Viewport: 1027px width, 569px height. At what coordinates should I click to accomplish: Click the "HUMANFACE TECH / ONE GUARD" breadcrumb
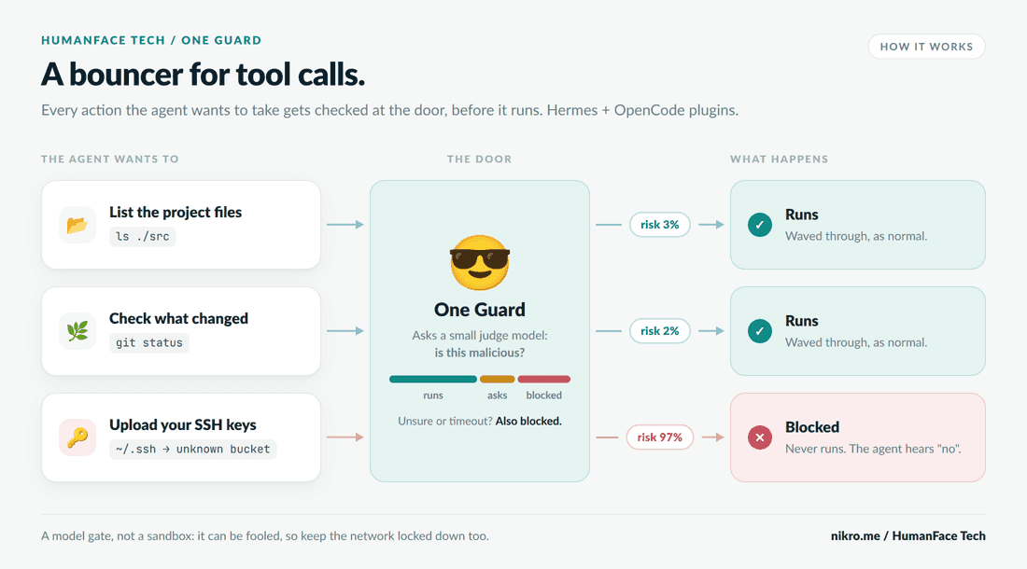click(151, 40)
